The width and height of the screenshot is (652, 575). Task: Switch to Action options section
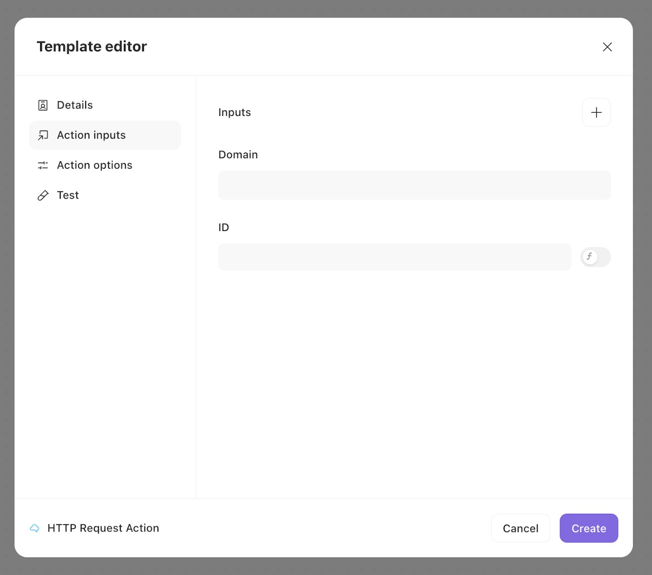click(x=95, y=166)
